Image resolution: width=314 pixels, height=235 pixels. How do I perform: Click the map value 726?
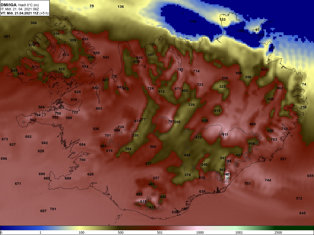[x=121, y=127]
